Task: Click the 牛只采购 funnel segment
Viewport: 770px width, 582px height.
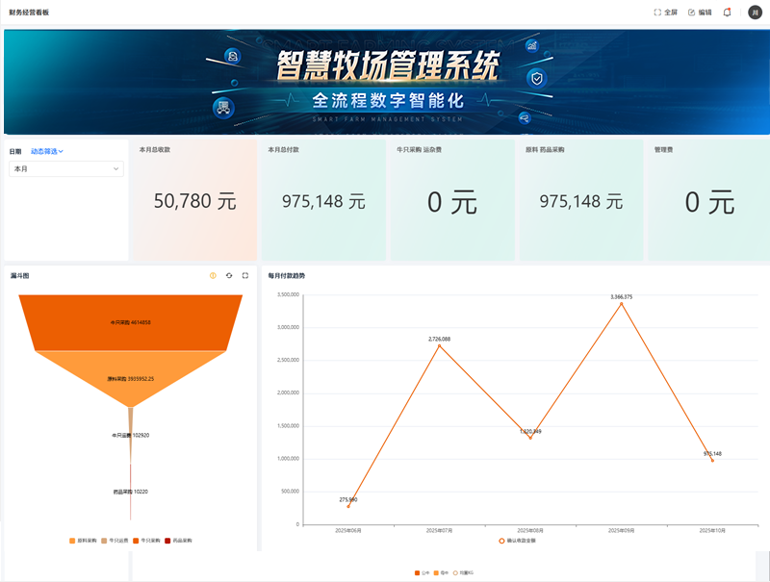Action: [x=130, y=321]
